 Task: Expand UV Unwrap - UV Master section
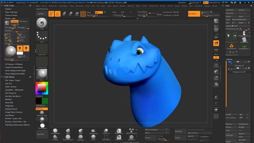[14, 64]
